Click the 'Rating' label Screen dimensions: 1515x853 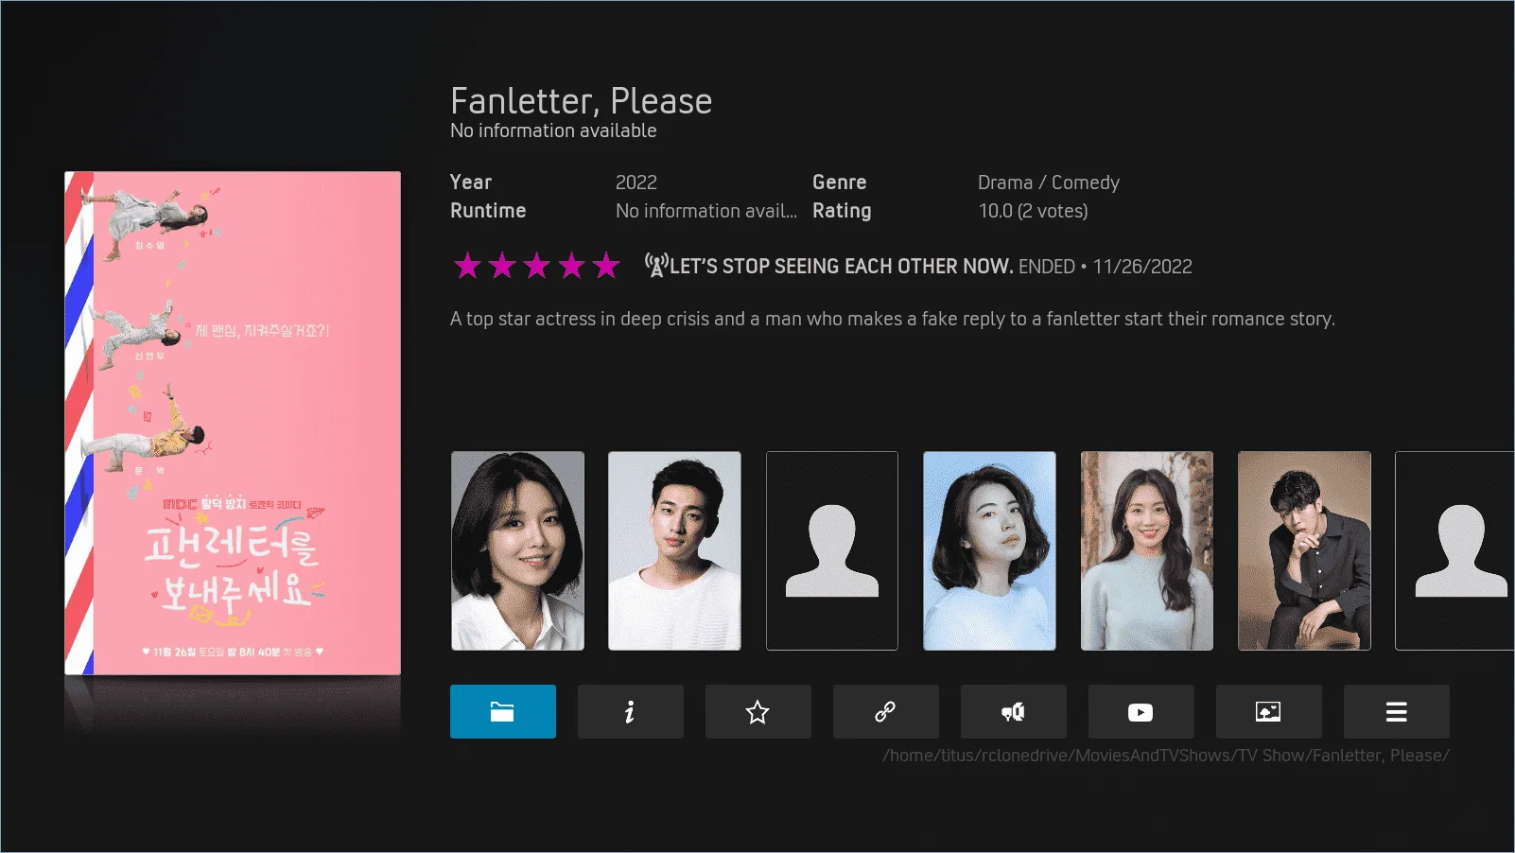pyautogui.click(x=842, y=211)
